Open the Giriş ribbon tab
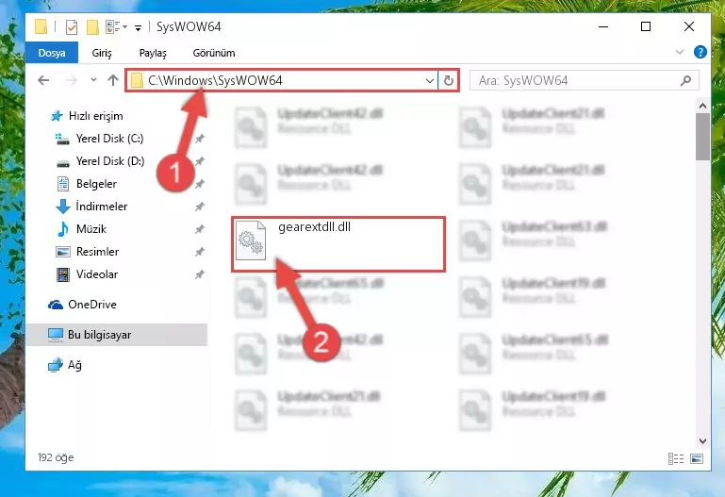 [102, 53]
